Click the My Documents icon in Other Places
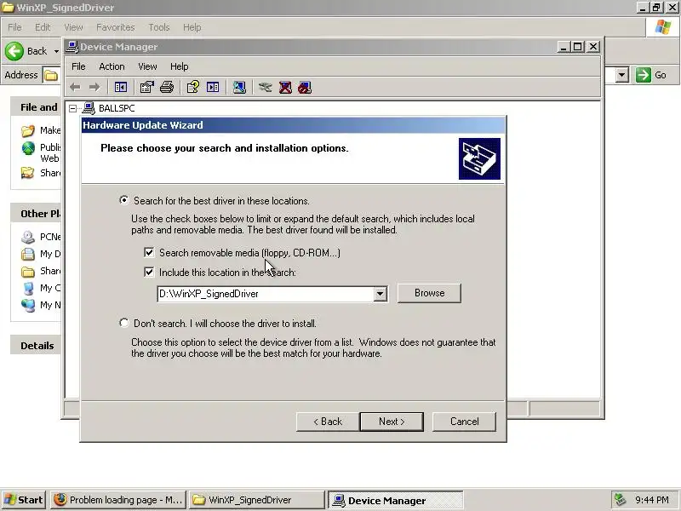681x511 pixels. (x=28, y=254)
